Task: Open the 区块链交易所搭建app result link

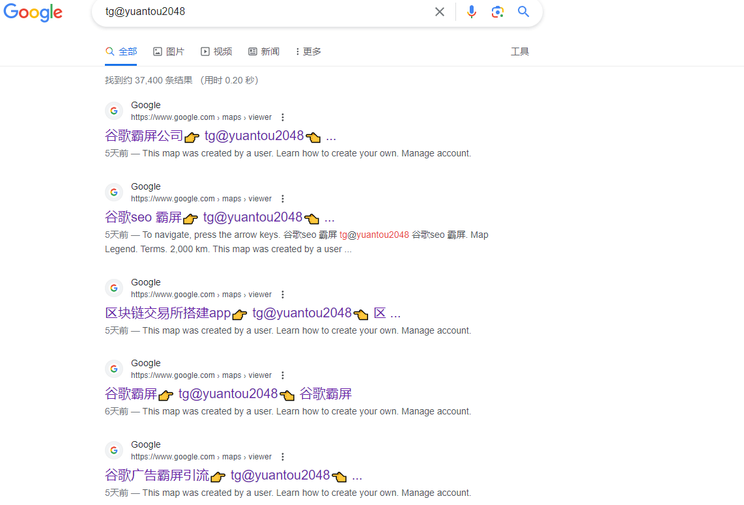Action: [252, 313]
